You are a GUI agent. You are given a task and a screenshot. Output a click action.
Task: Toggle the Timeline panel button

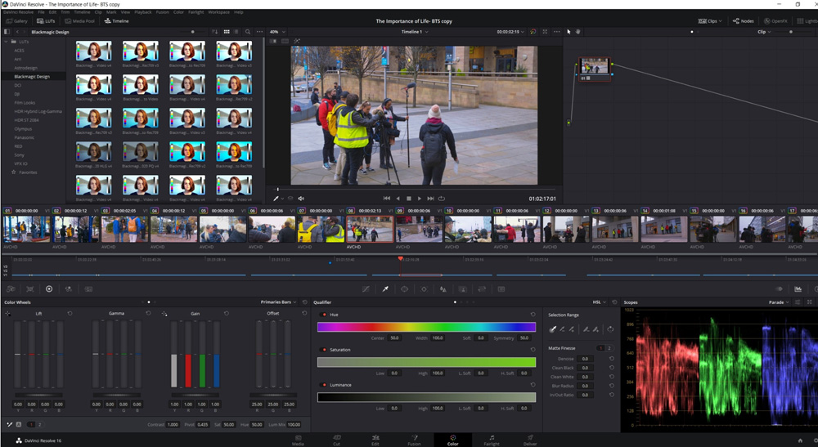click(x=116, y=21)
